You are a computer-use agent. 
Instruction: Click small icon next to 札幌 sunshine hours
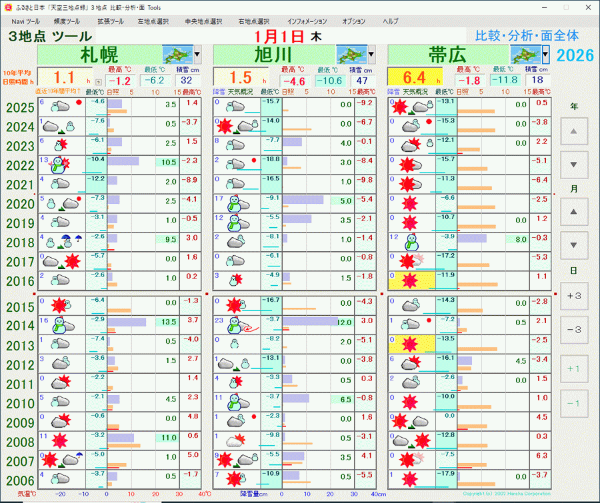pyautogui.click(x=97, y=81)
